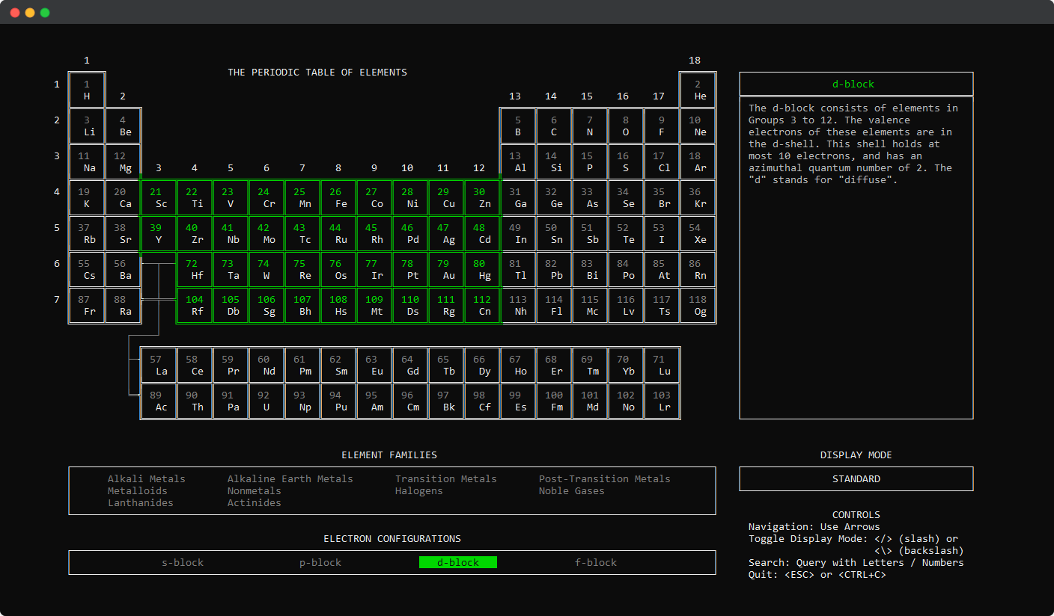Highlight the Halogens family
Viewport: 1054px width, 616px height.
point(419,490)
